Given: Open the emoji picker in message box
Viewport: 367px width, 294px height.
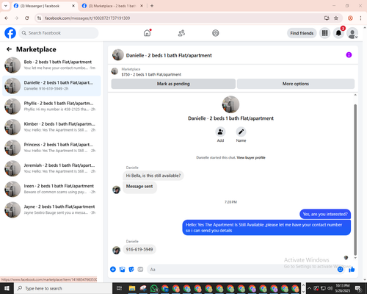Looking at the screenshot, I should pyautogui.click(x=340, y=269).
